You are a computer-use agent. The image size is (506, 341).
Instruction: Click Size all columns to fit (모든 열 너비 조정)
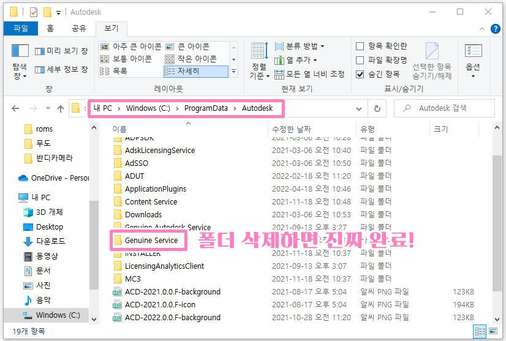click(309, 74)
